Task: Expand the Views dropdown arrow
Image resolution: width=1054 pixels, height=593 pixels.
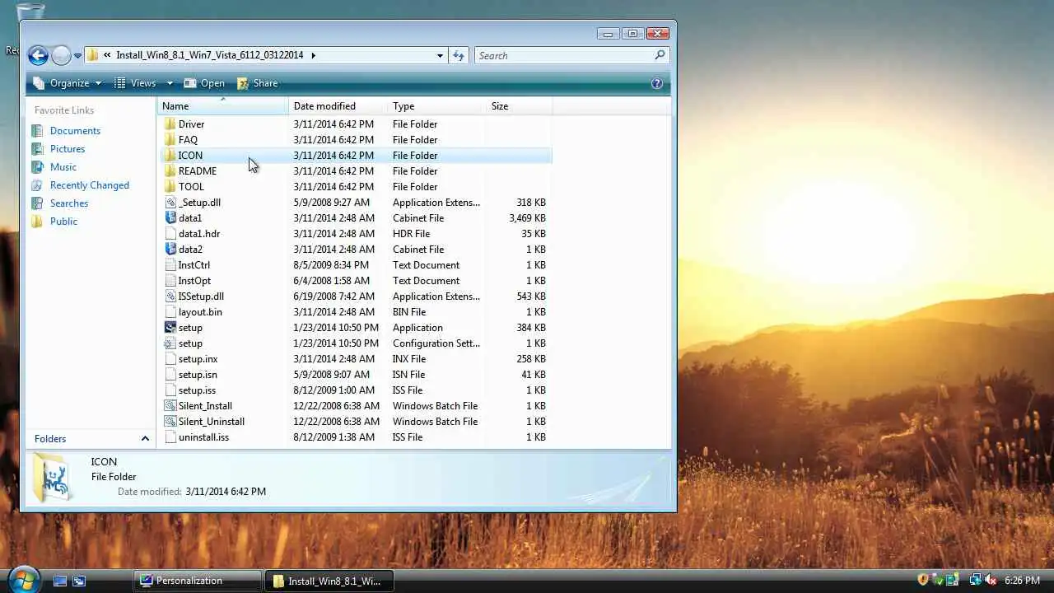Action: (170, 83)
